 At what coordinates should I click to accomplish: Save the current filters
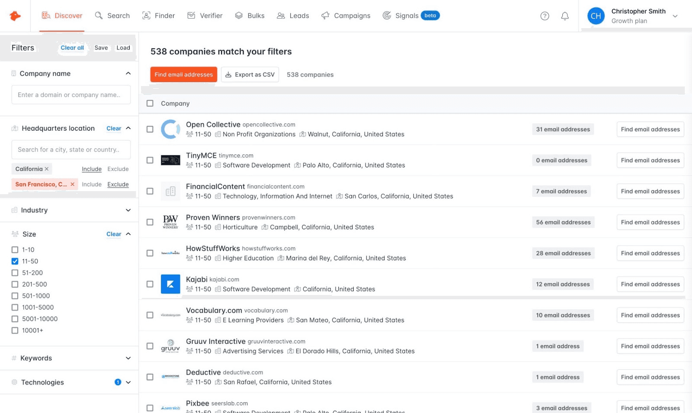coord(101,48)
